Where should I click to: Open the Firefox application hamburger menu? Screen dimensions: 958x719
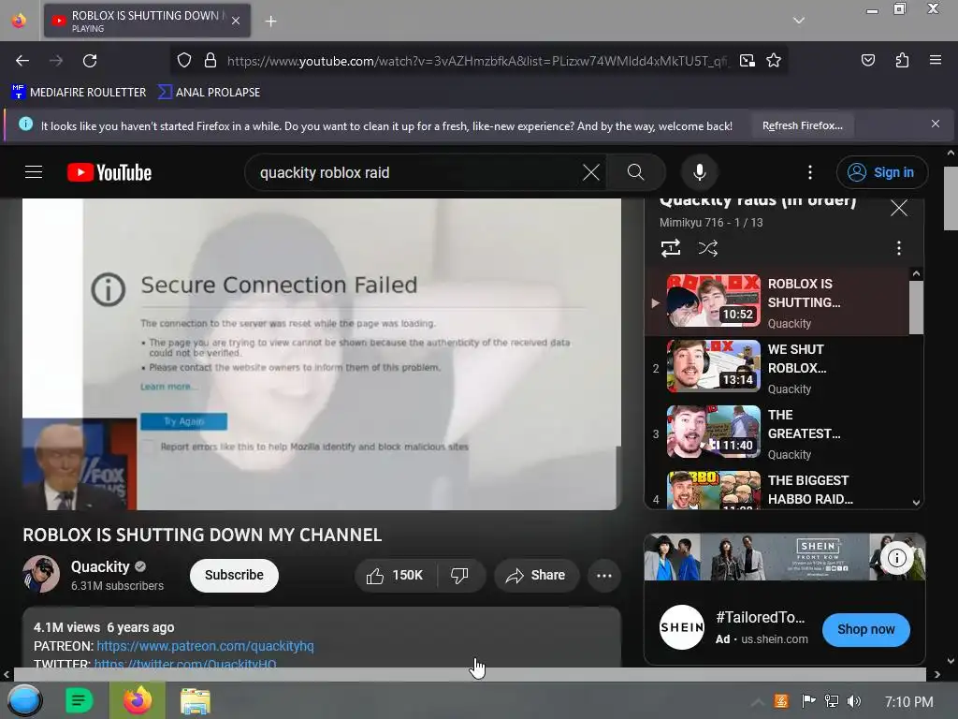(935, 60)
